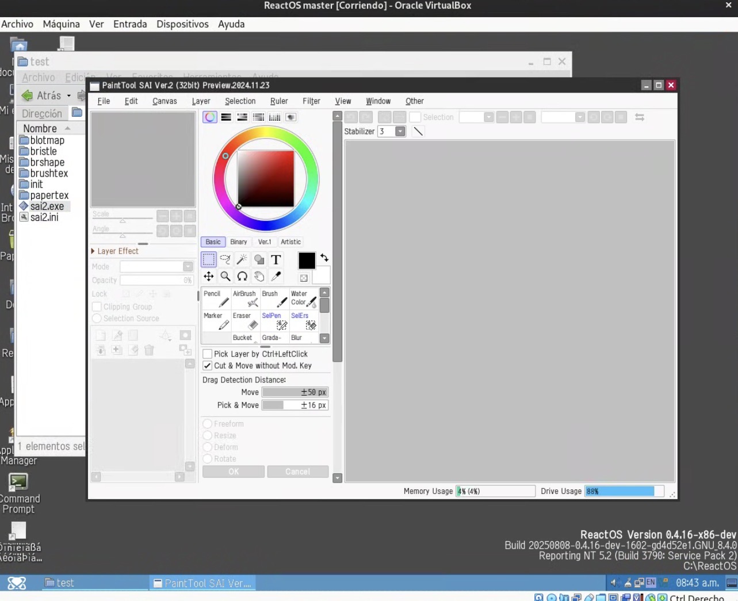Choose the Water Color brush
This screenshot has width=738, height=601.
[x=303, y=298]
